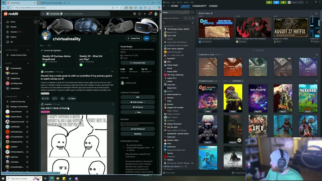Toggle Steam recent-activity clock sort icon

click(190, 18)
